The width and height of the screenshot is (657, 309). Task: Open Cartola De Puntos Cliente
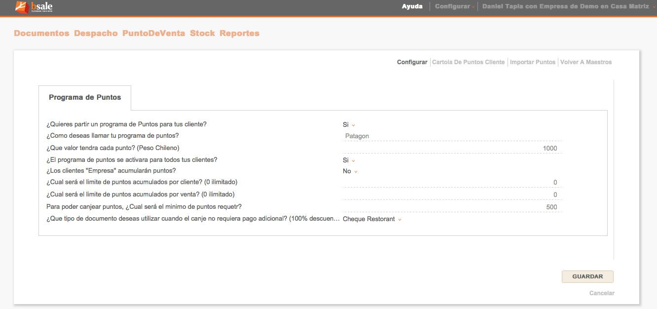point(468,62)
